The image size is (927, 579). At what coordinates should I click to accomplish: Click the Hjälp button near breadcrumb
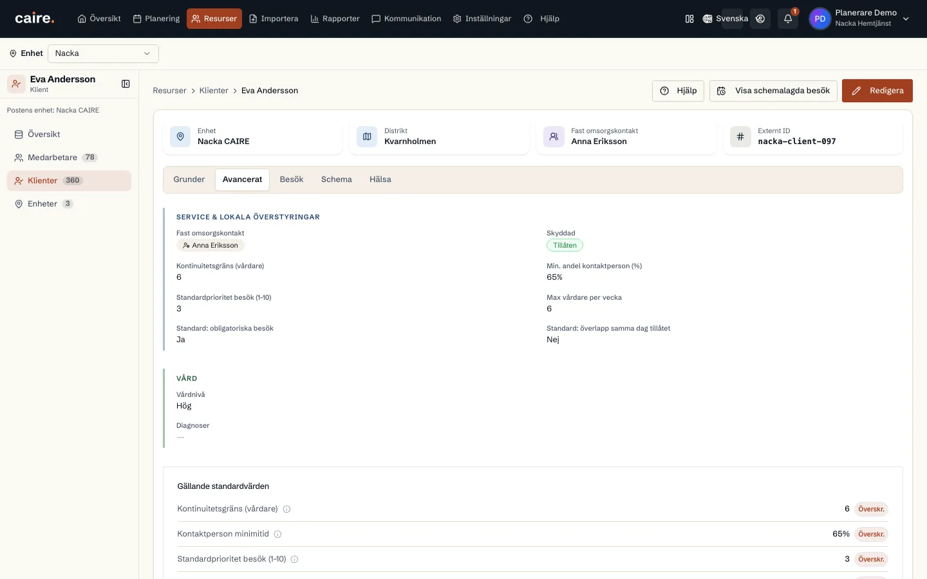pyautogui.click(x=679, y=91)
